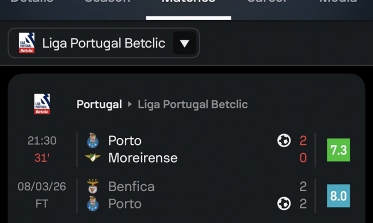The image size is (373, 223).
Task: Open the Career tab
Action: click(267, 3)
